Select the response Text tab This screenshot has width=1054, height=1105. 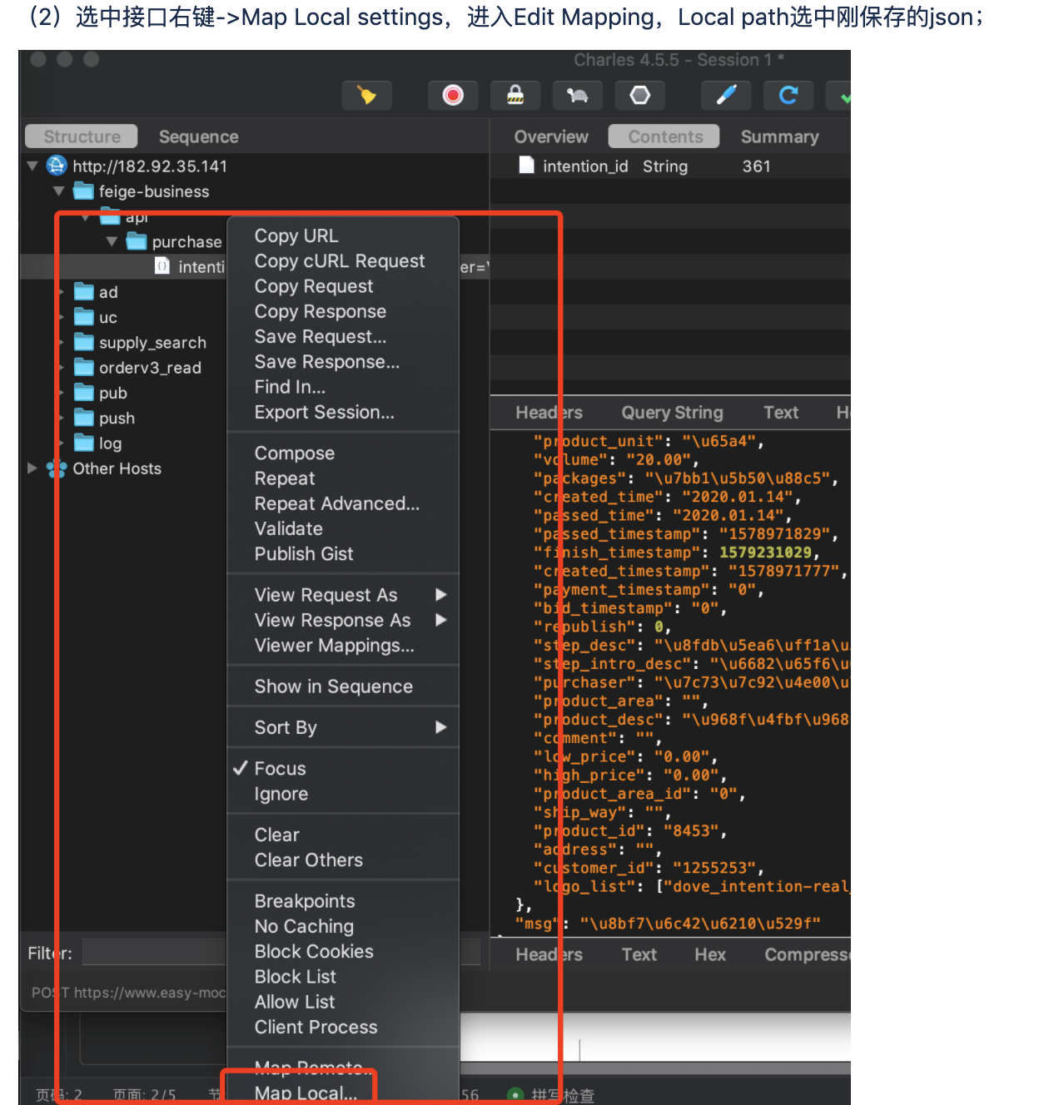point(639,954)
